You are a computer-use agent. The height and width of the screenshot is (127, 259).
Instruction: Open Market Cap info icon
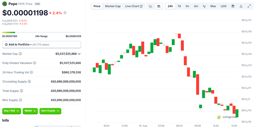pos(20,54)
